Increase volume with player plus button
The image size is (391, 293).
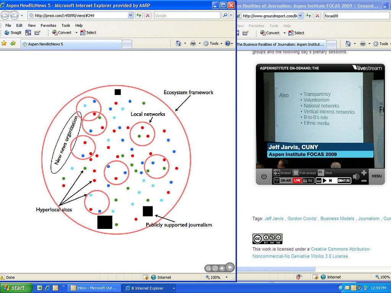364,173
